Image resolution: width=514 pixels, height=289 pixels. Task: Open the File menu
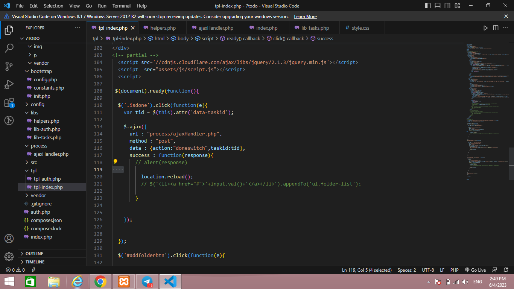coord(20,6)
